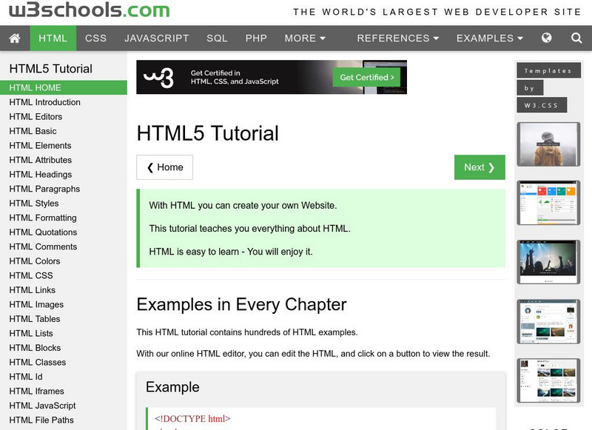
Task: Open the dashboard analytics template thumbnail
Action: [548, 203]
